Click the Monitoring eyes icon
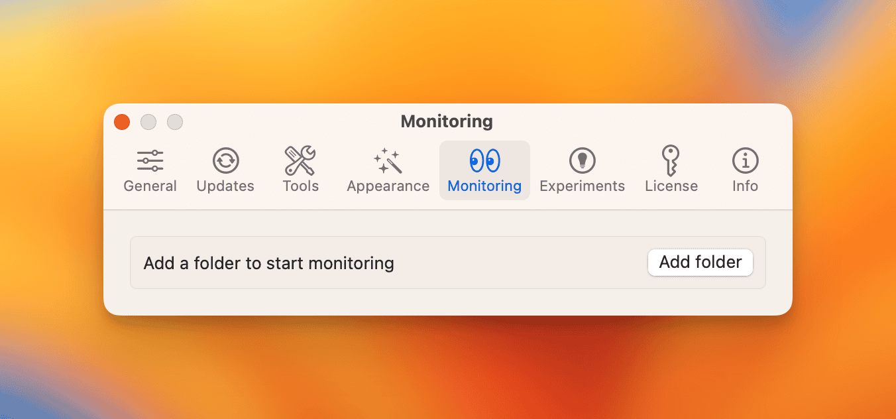 (x=484, y=160)
